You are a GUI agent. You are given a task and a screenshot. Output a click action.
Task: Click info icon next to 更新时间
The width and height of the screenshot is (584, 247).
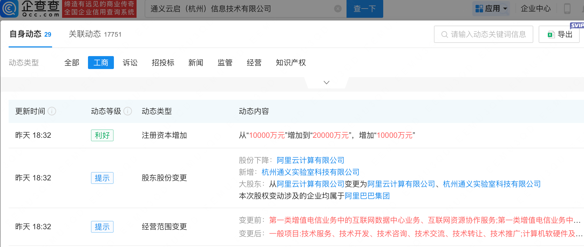[x=52, y=111]
